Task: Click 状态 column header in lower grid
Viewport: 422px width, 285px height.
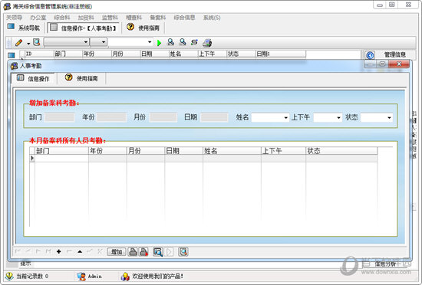Action: coord(341,151)
